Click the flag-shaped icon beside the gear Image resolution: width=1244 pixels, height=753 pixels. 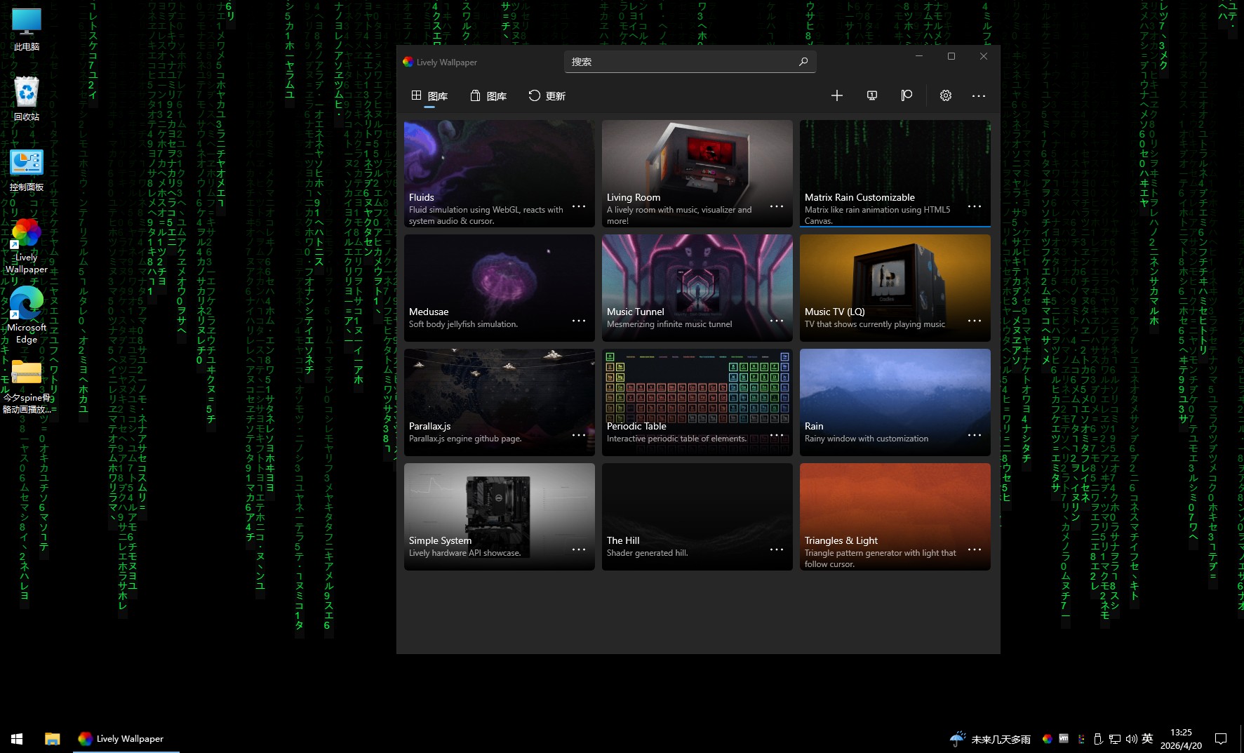tap(907, 95)
